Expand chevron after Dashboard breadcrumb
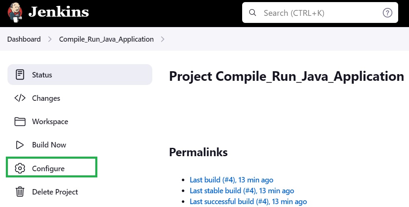 tap(50, 39)
